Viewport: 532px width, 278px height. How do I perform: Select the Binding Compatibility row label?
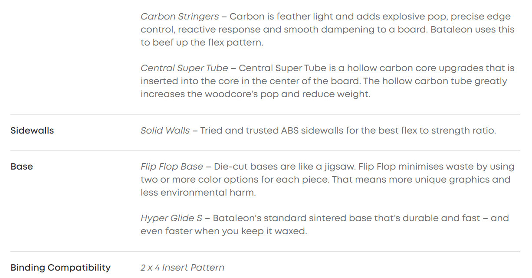60,268
